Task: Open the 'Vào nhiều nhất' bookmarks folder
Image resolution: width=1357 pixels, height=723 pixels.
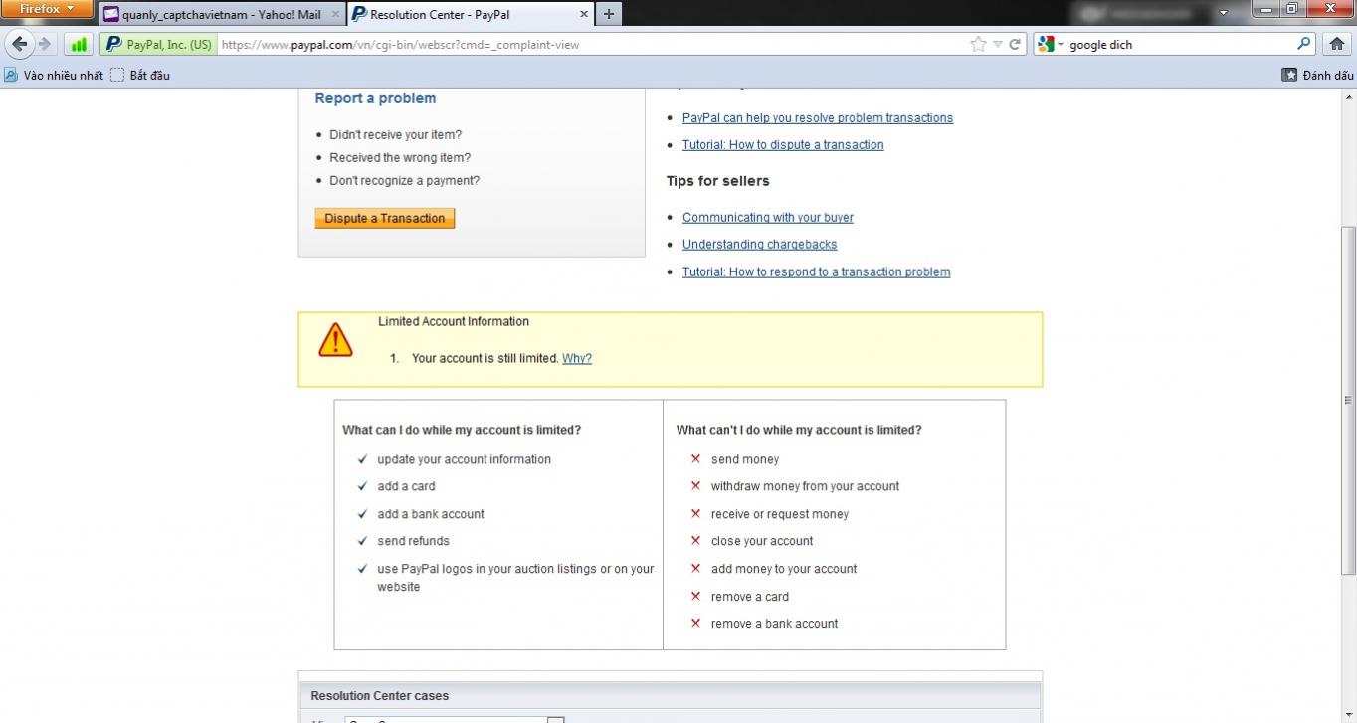Action: (54, 75)
